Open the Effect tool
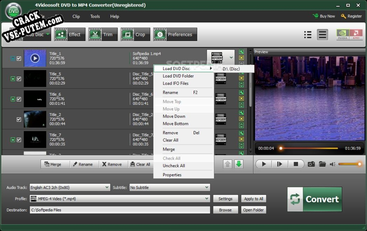 coord(70,34)
